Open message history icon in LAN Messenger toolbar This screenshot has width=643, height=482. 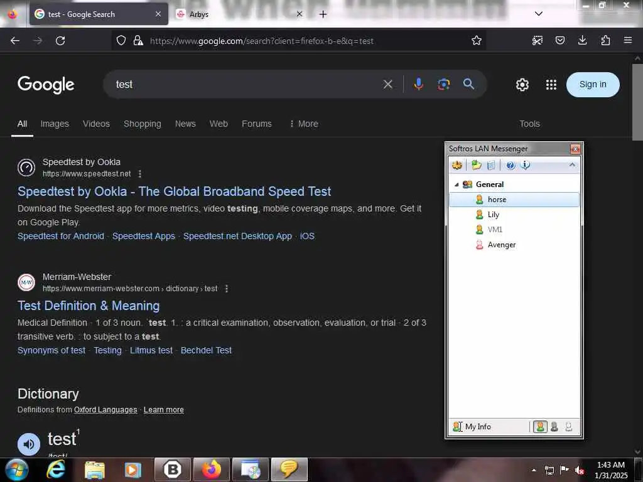[491, 165]
